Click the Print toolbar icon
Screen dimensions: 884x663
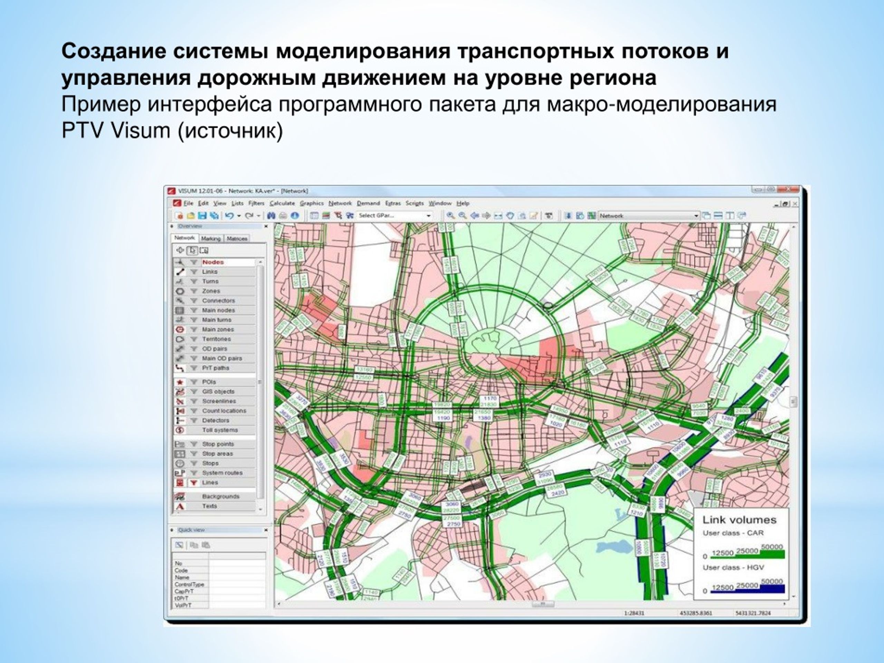point(283,216)
